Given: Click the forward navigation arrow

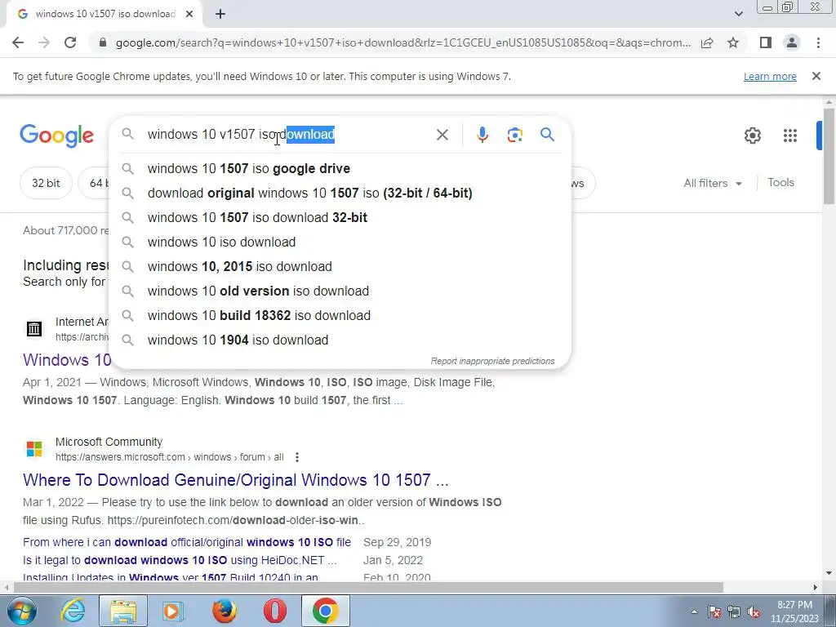Looking at the screenshot, I should click(44, 42).
